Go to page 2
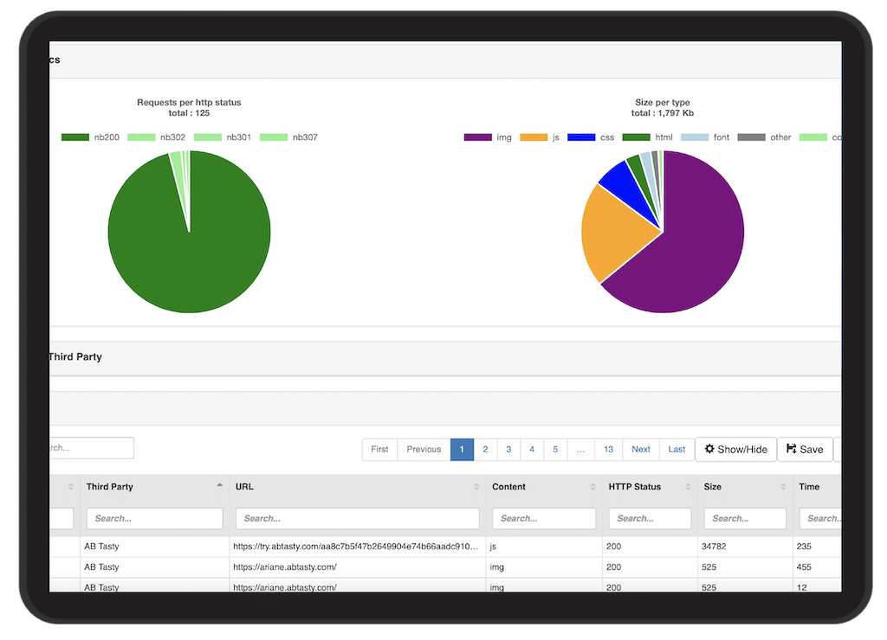 click(x=485, y=450)
